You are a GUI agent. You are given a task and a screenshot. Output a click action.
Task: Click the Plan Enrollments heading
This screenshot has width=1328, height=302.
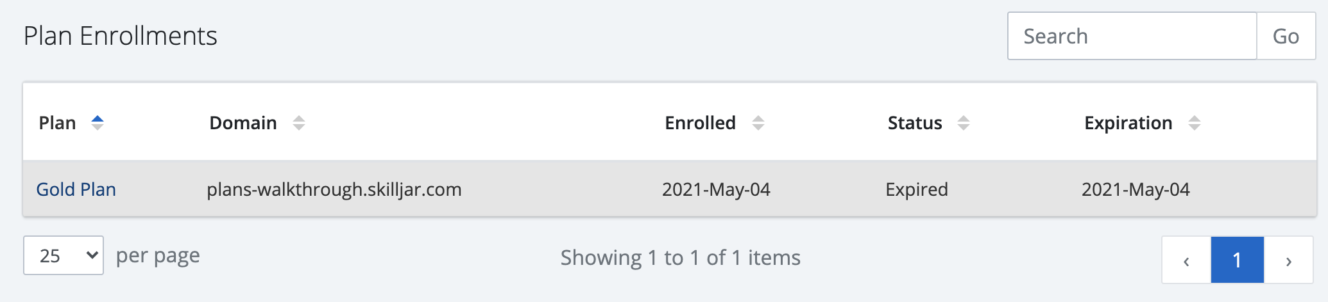coord(121,36)
